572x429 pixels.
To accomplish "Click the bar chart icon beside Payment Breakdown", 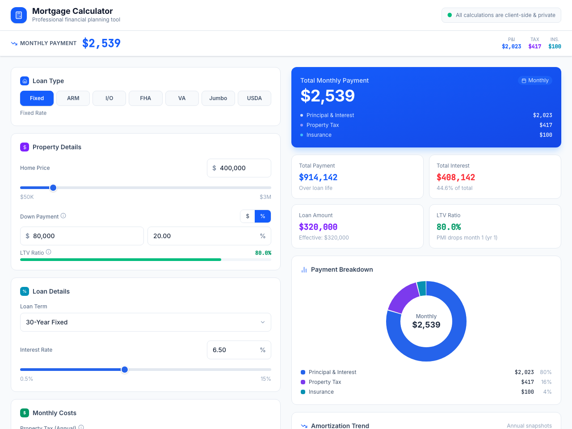I will 304,269.
